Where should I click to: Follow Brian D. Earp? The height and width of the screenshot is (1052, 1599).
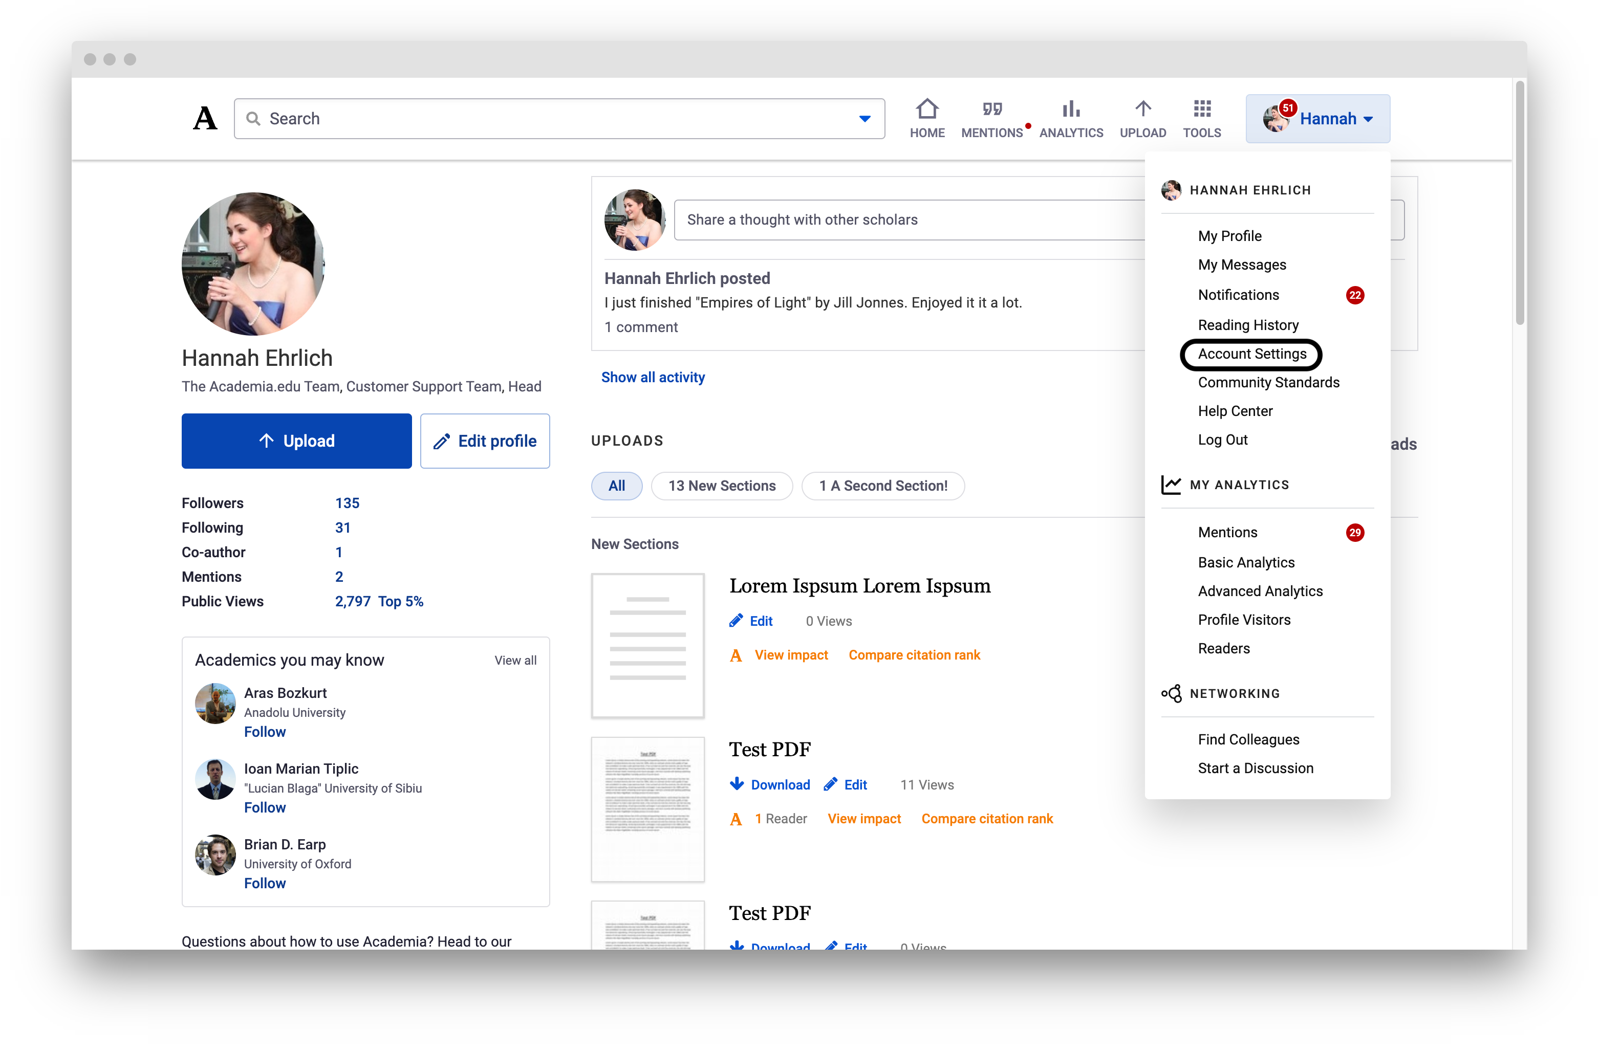[x=265, y=883]
